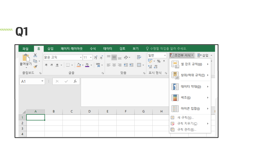
Task: Select the Format Painter brush icon
Action: click(x=35, y=66)
